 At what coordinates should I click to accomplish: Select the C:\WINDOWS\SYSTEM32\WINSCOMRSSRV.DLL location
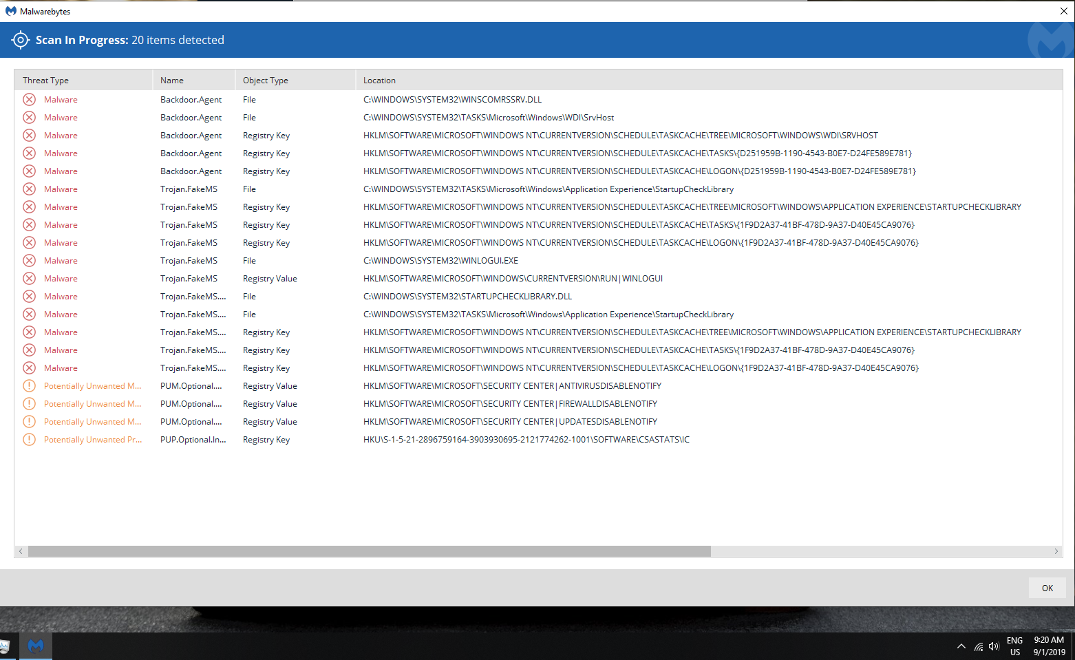[452, 100]
